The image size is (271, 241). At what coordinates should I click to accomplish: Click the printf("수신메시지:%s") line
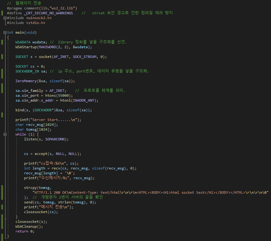coord(59,178)
